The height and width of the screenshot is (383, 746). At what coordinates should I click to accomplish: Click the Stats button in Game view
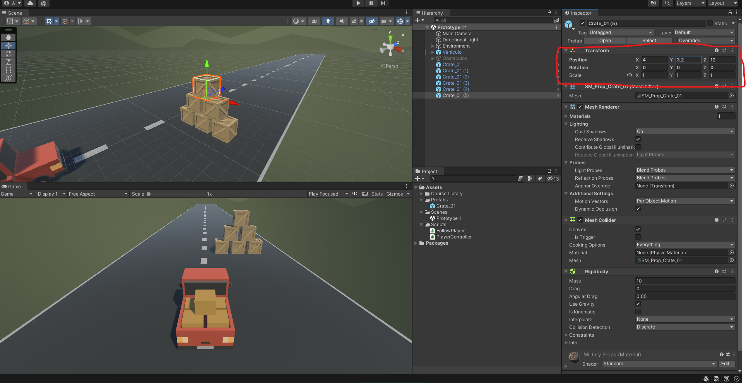coord(377,194)
